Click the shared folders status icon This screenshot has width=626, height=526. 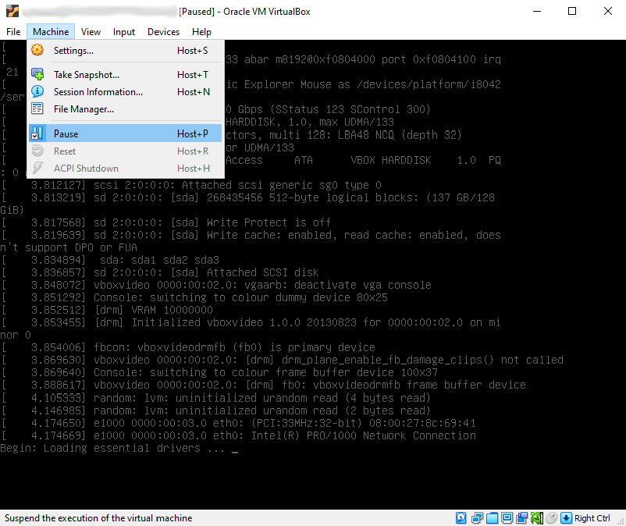tap(492, 518)
